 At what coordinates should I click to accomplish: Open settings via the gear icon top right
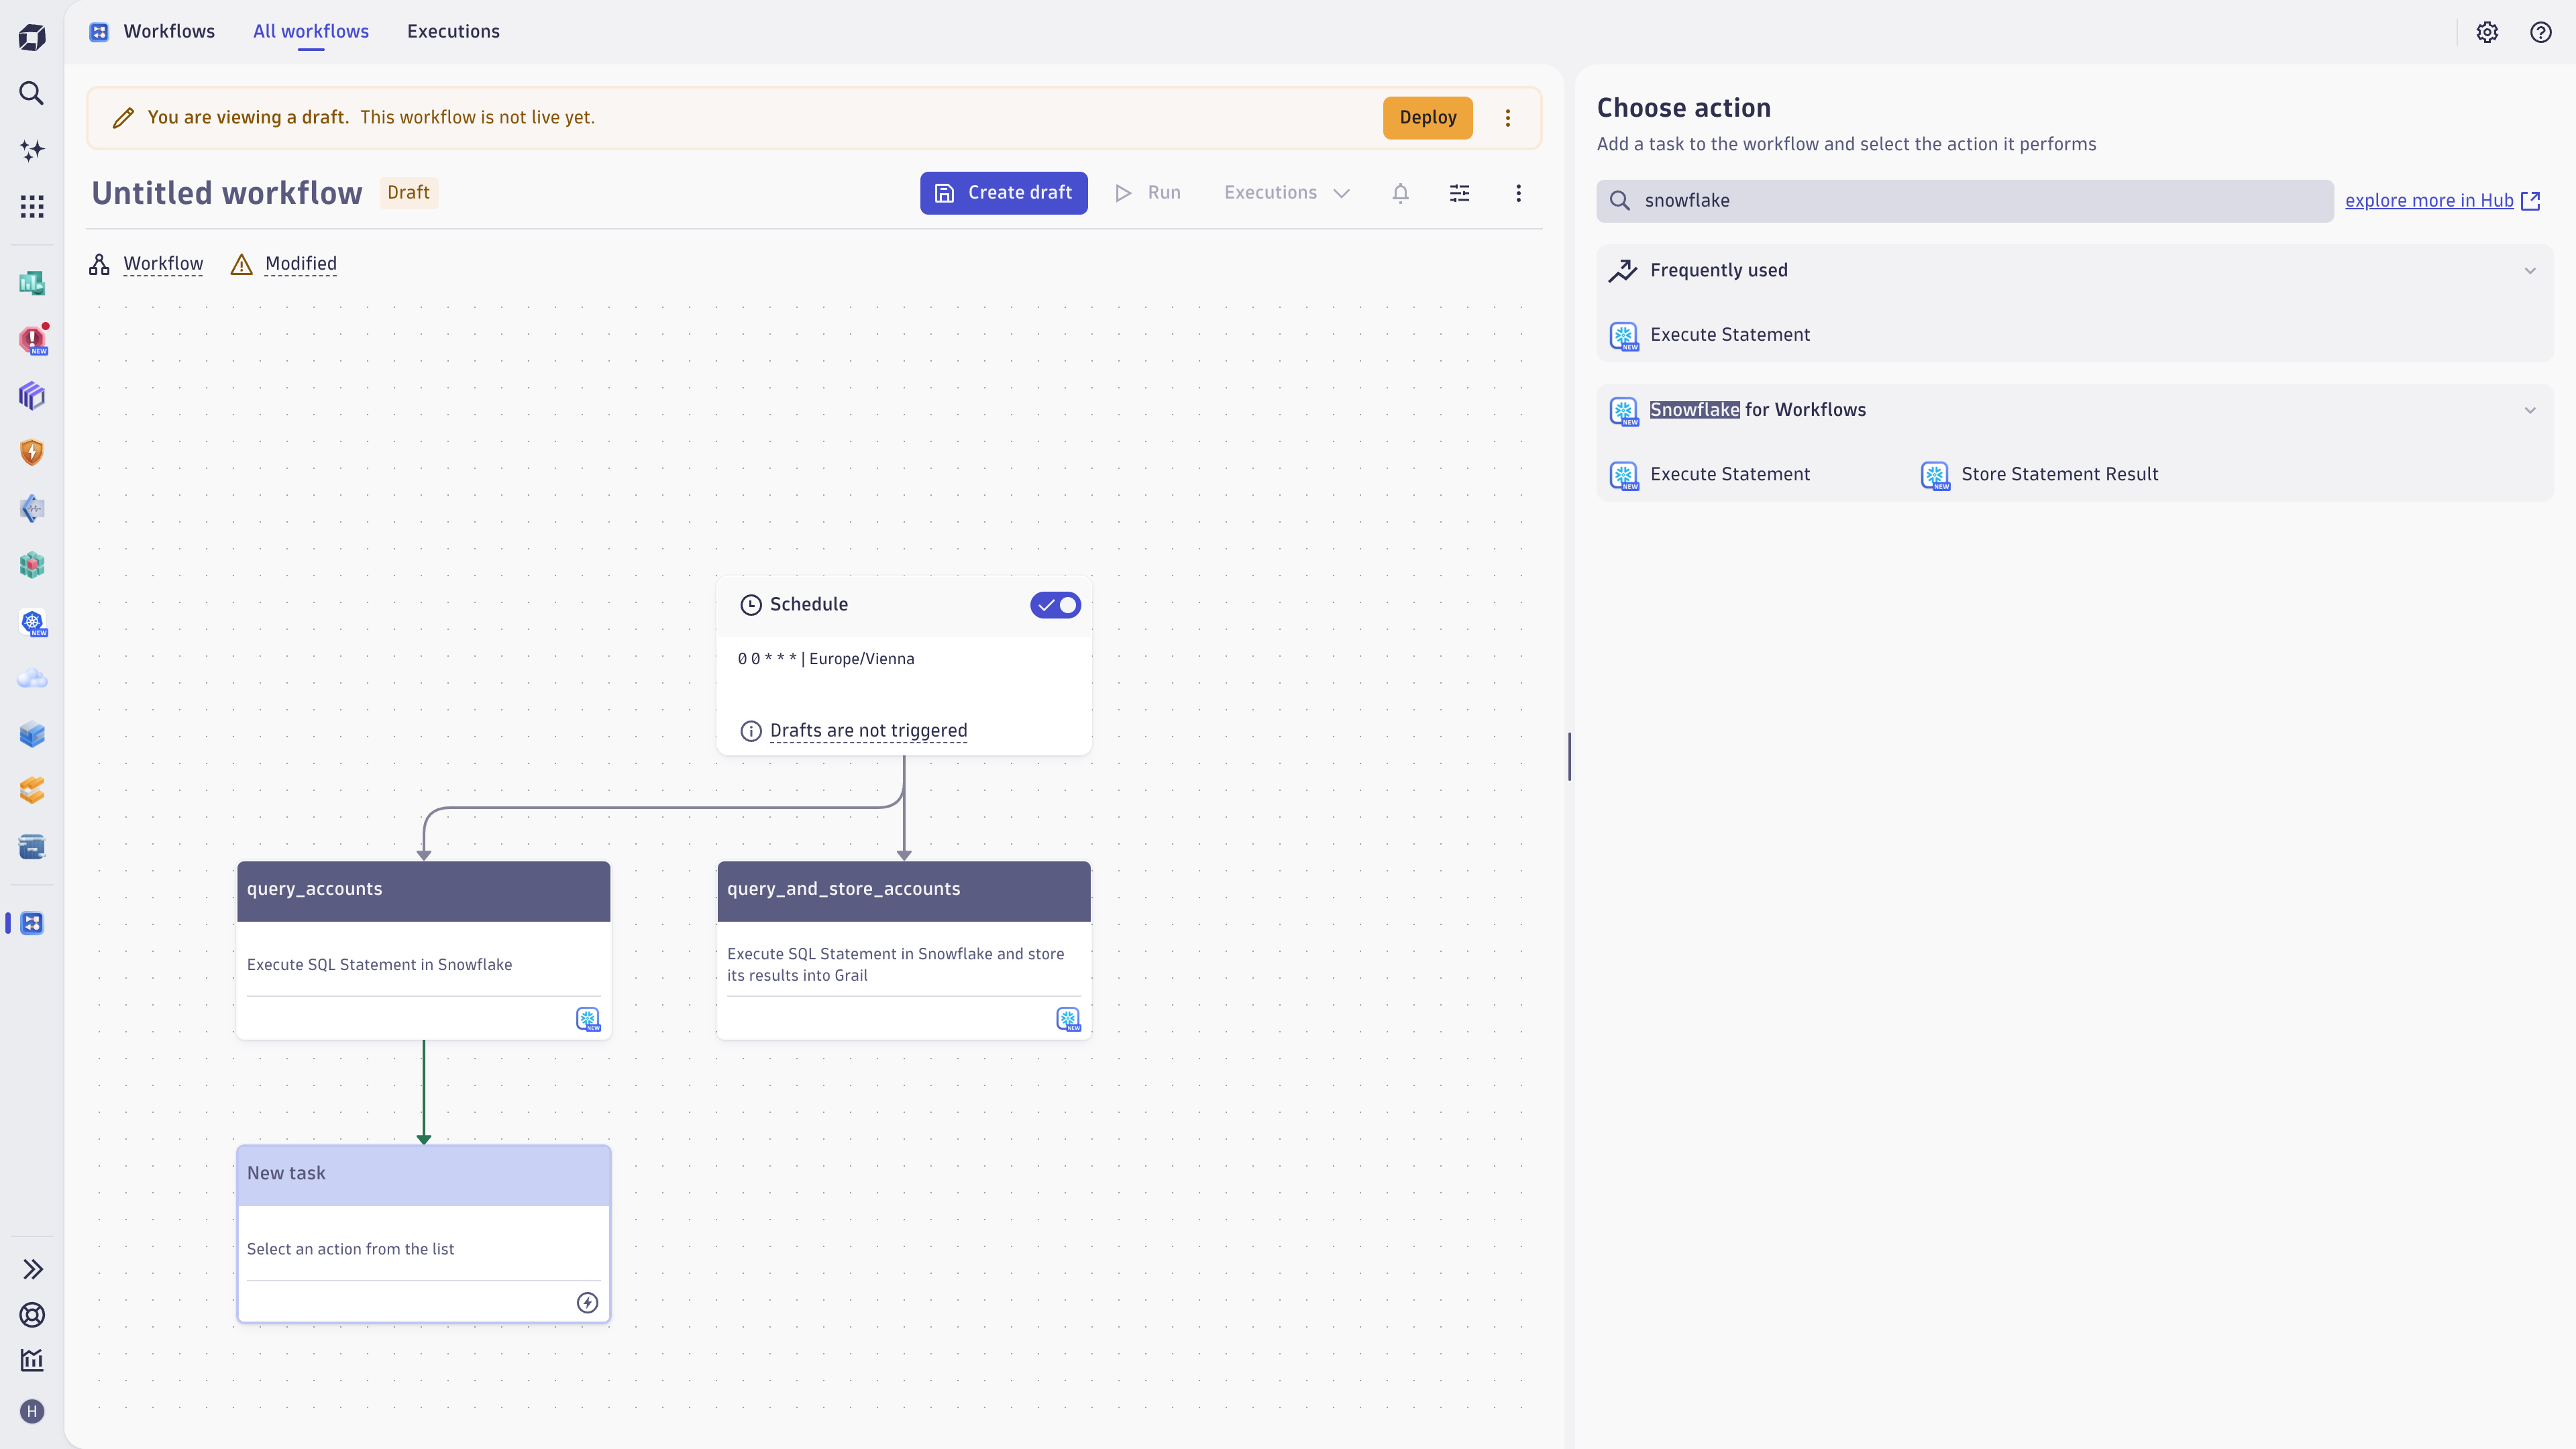[2487, 32]
